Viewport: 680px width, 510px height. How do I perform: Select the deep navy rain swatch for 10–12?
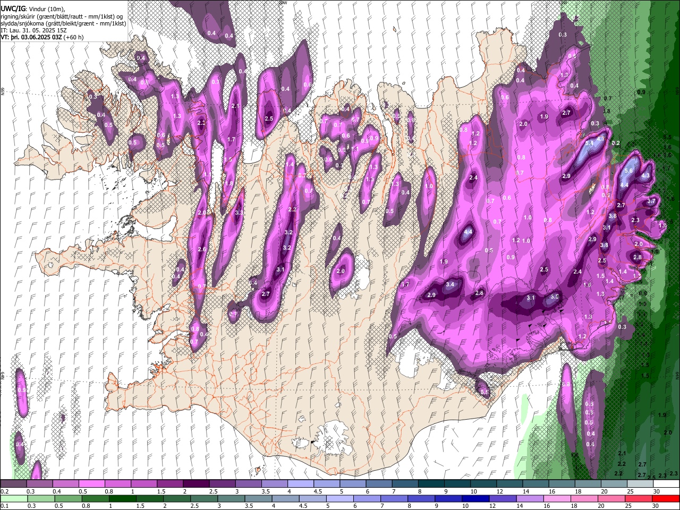click(475, 499)
